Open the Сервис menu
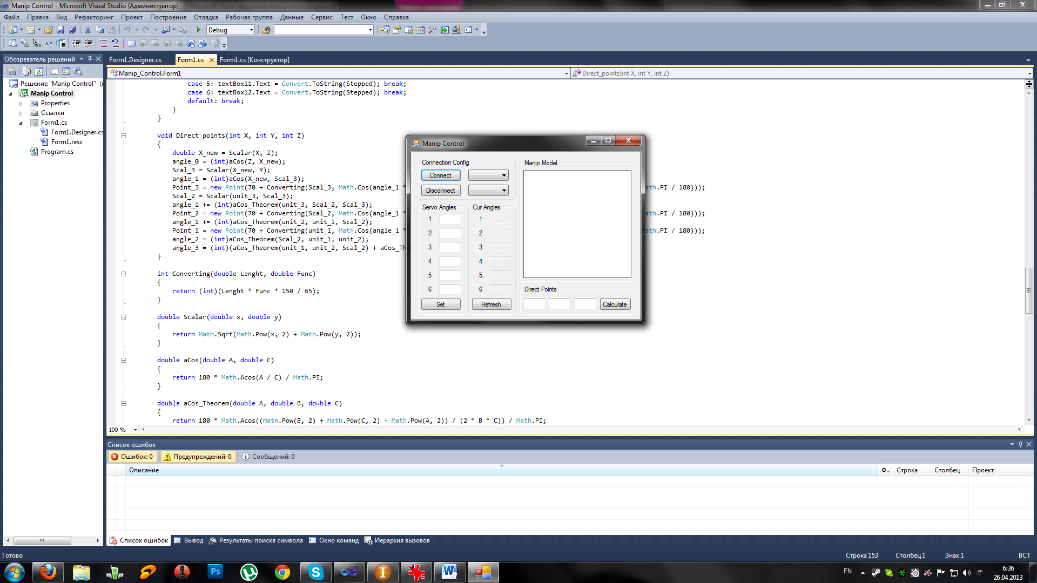Screen dimensions: 1037x583 pos(321,17)
